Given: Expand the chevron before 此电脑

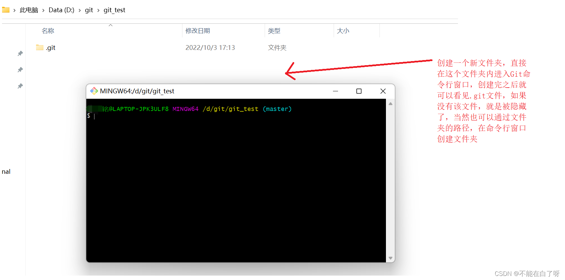Looking at the screenshot, I should pos(15,11).
